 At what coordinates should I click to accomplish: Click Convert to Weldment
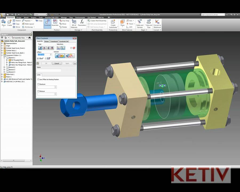coord(157,24)
